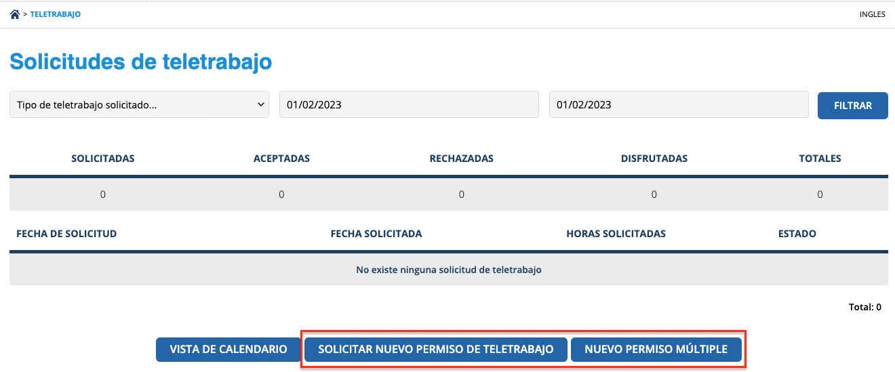The width and height of the screenshot is (895, 372).
Task: Open the VISTA DE CALENDARIO view
Action: click(228, 350)
